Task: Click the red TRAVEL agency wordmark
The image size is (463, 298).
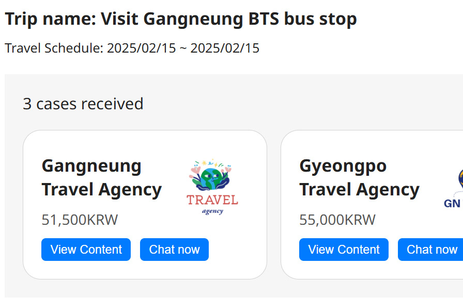Action: pyautogui.click(x=212, y=200)
